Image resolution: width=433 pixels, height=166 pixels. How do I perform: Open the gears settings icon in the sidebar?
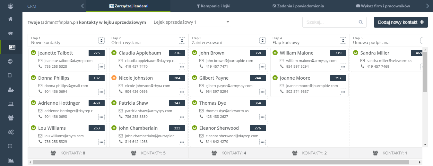[x=11, y=132]
